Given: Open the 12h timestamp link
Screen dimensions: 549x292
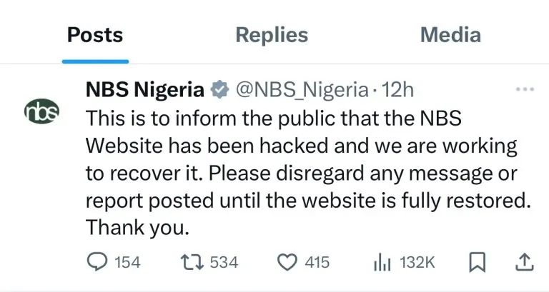Looking at the screenshot, I should pos(399,90).
